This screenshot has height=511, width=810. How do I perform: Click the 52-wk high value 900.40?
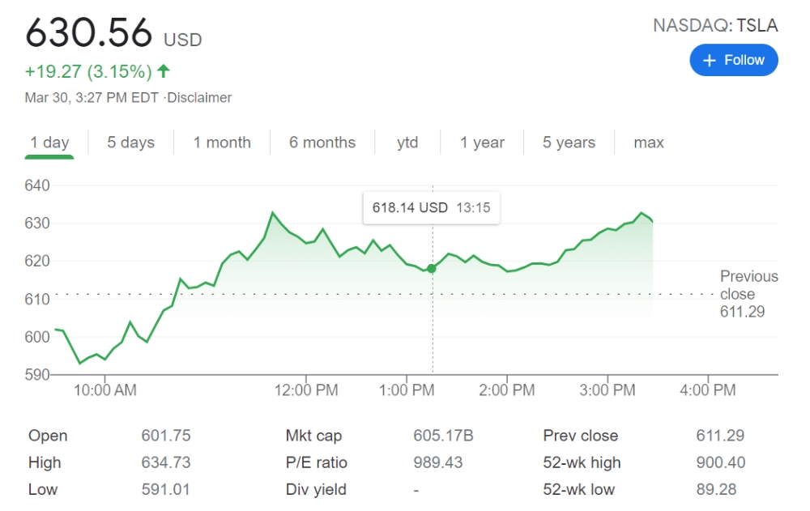coord(720,462)
